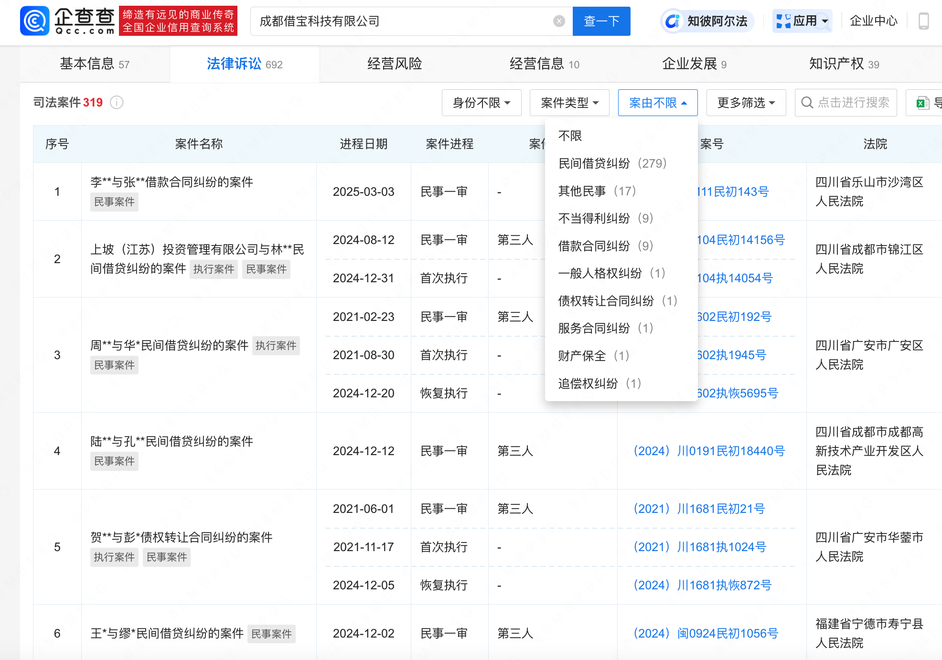
Task: Click the 知彼阿尔法 AI assistant icon
Action: point(673,21)
